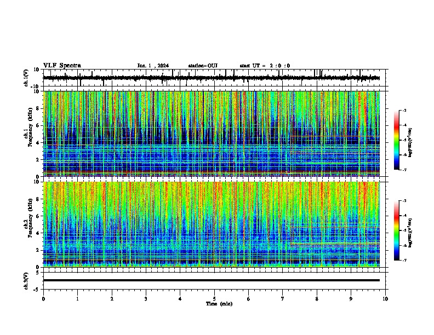This screenshot has width=434, height=335.
Task: Click the 10 tick atop ch.1(V) axis
Action: (37, 70)
